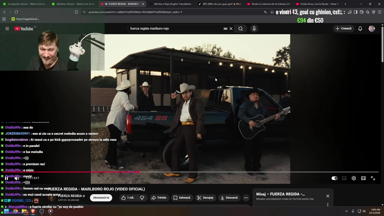Viewport: 384px width, 216px height.
Task: Subscribe with the Abonează-te button
Action: pos(101,198)
